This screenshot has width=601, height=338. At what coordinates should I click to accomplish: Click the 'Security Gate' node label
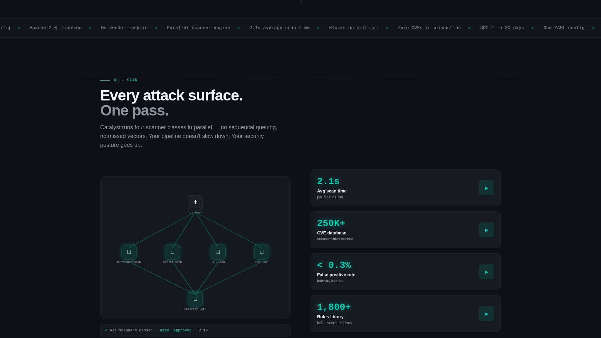coord(195,309)
